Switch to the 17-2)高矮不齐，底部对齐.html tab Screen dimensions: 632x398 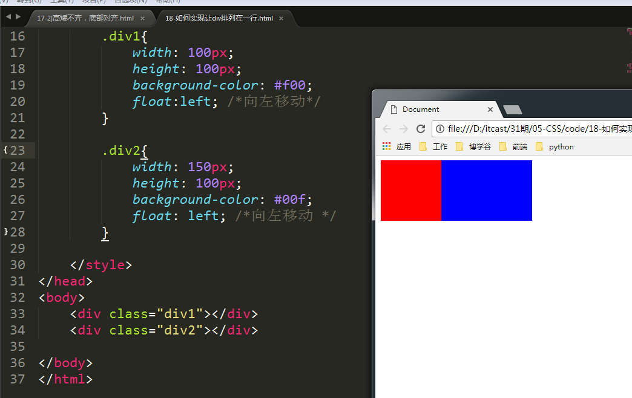click(x=85, y=18)
